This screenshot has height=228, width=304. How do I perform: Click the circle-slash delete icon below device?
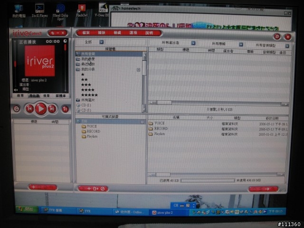click(103, 189)
